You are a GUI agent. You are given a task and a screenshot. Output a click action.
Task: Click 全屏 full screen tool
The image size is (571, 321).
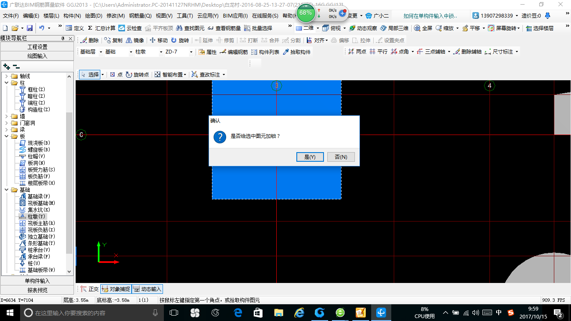click(x=423, y=28)
